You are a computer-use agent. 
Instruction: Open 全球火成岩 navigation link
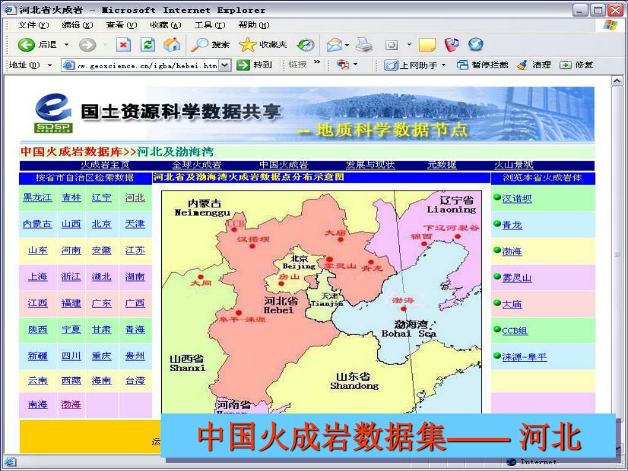coord(196,165)
